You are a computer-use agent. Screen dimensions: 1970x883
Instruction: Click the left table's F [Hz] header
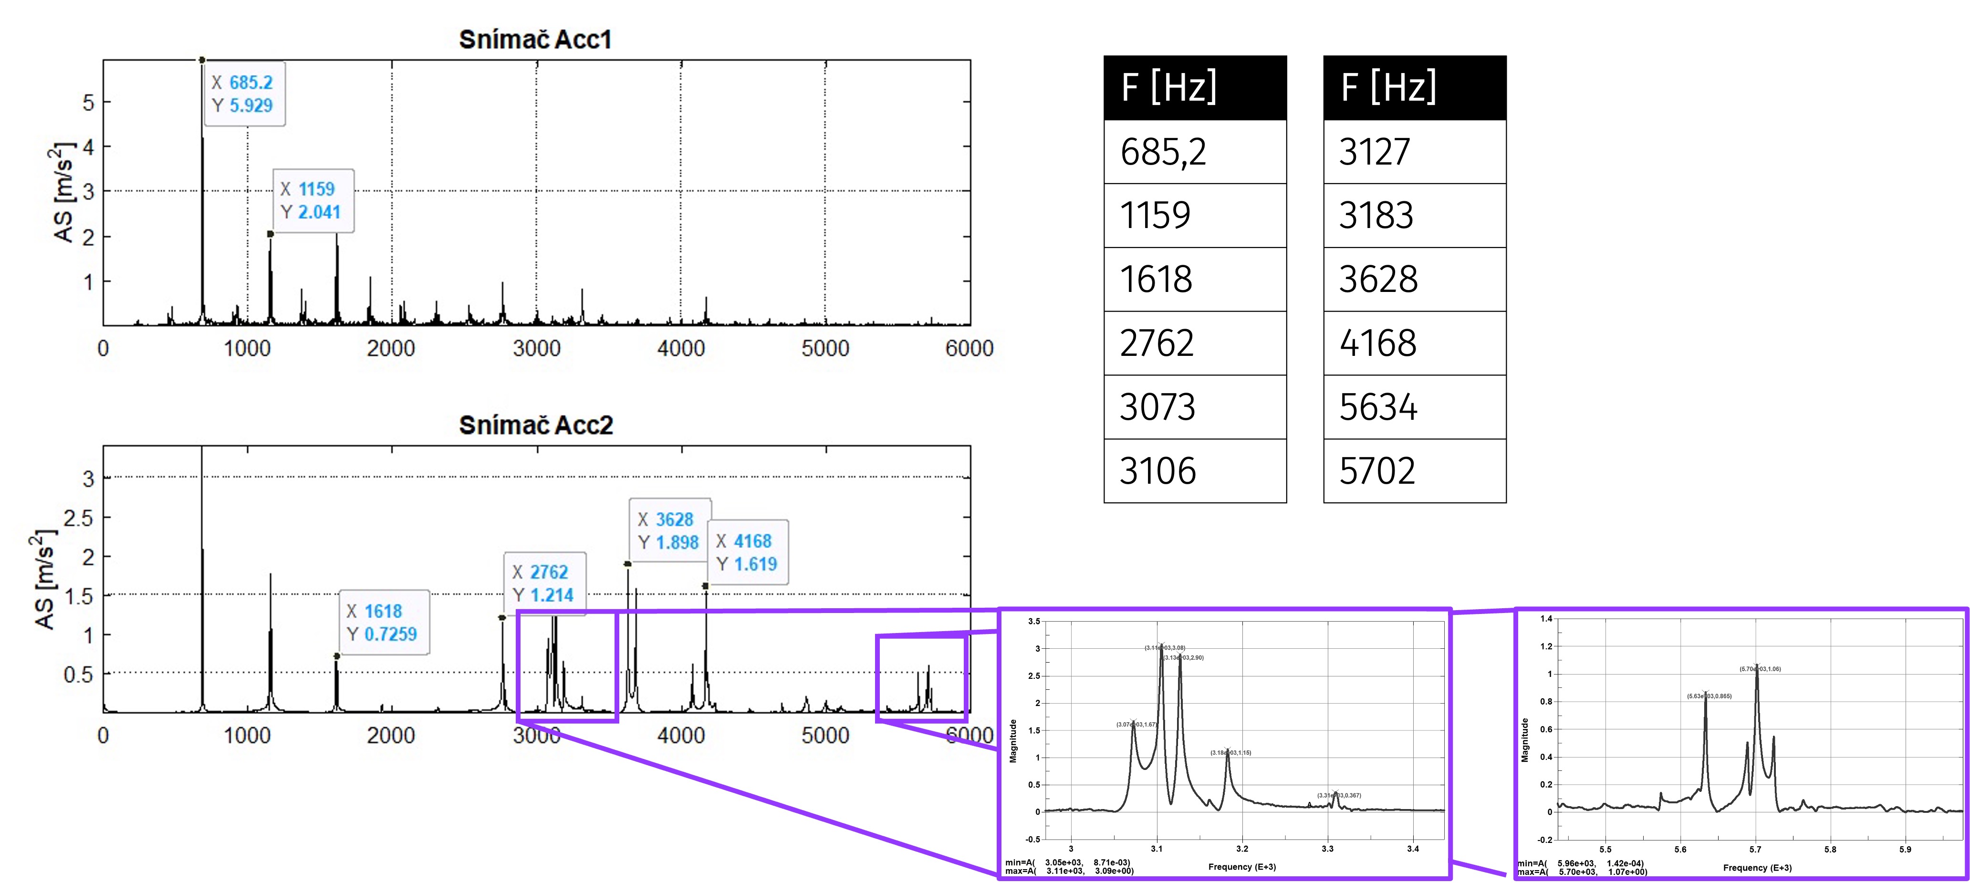click(1195, 87)
